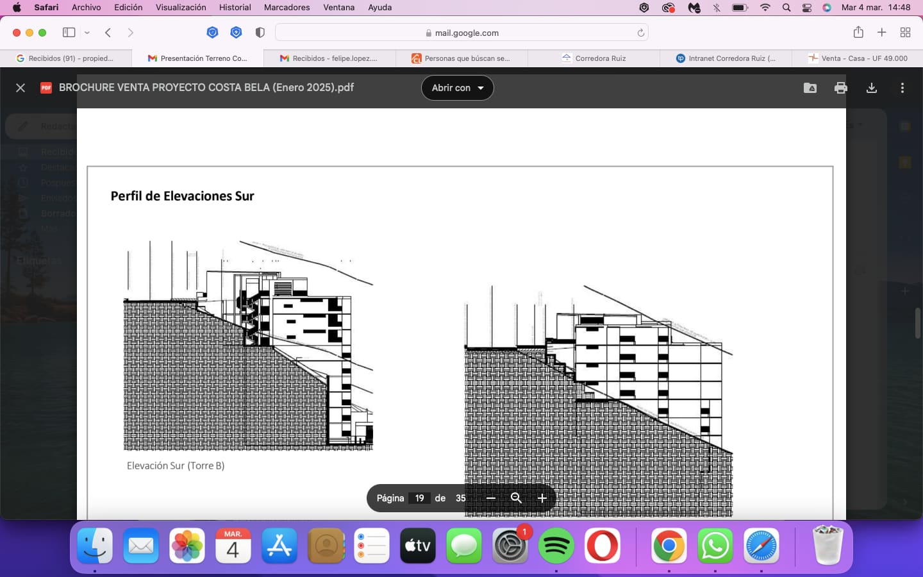Launch Spotify from the Dock
Image resolution: width=923 pixels, height=577 pixels.
pos(556,546)
